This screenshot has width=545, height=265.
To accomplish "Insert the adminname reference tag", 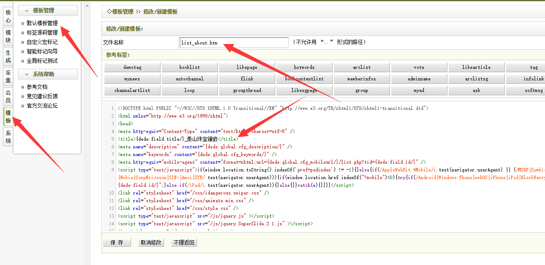I will click(x=419, y=79).
